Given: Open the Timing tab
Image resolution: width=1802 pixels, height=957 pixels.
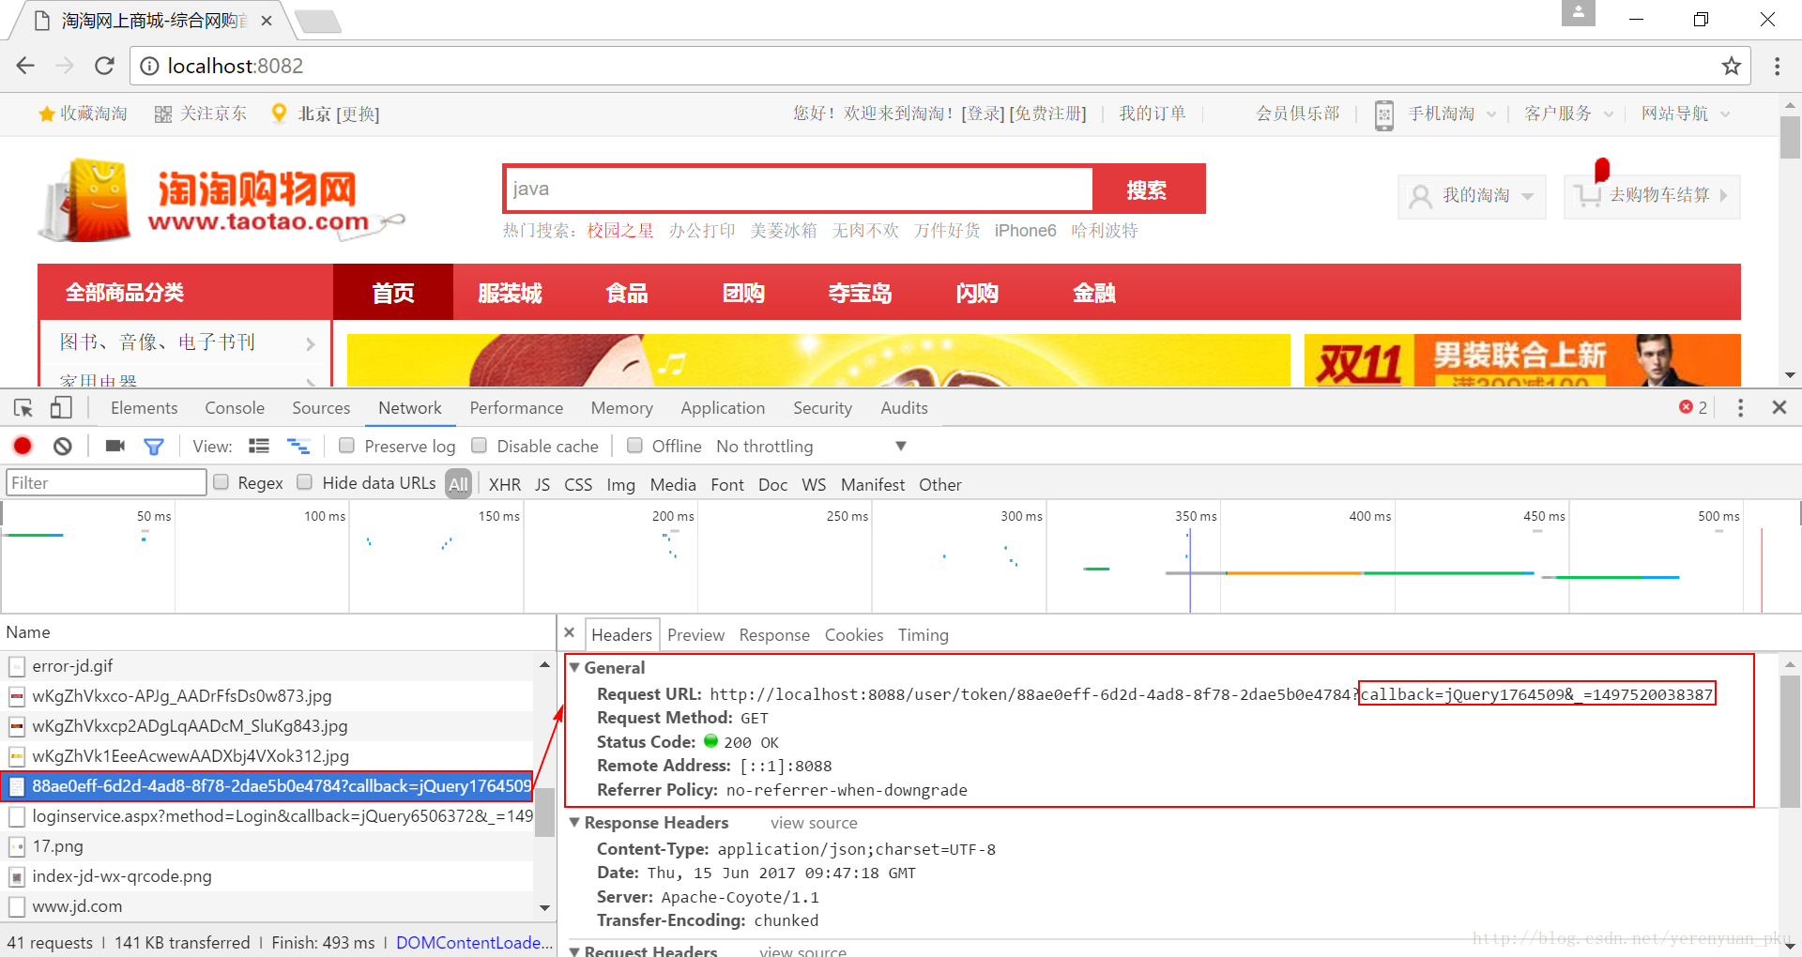Looking at the screenshot, I should tap(924, 635).
